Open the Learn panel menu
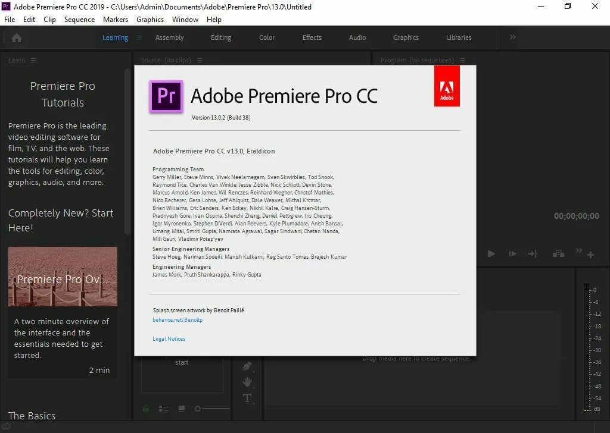610x433 pixels. click(x=33, y=60)
